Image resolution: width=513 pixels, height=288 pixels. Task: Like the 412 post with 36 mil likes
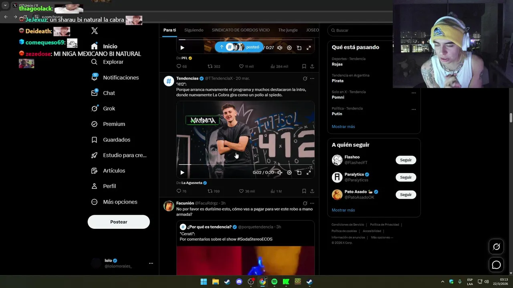pyautogui.click(x=247, y=191)
